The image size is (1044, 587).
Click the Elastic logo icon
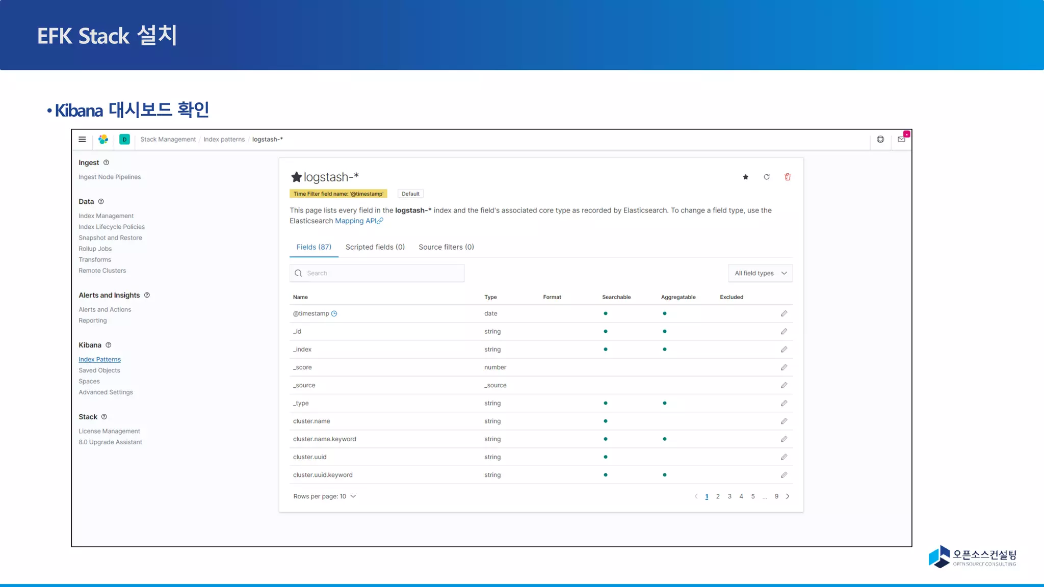pos(103,139)
